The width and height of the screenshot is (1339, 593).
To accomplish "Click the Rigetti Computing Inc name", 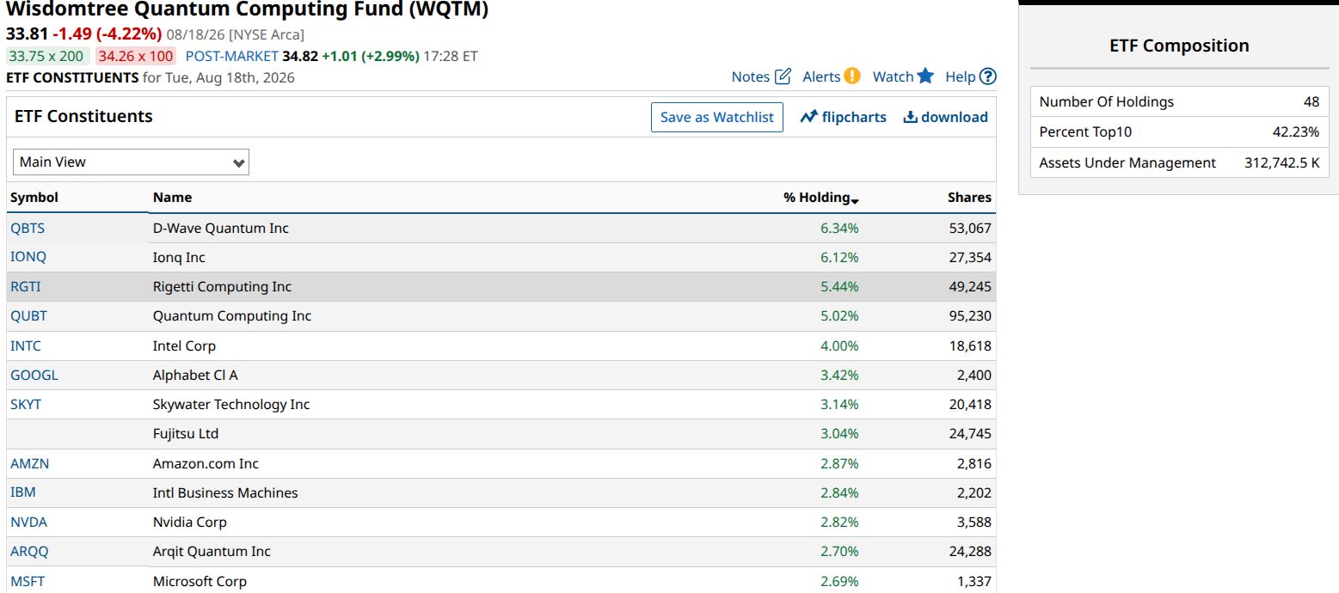I will [222, 286].
